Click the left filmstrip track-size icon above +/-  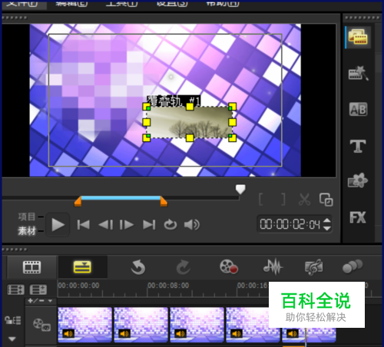pyautogui.click(x=15, y=290)
